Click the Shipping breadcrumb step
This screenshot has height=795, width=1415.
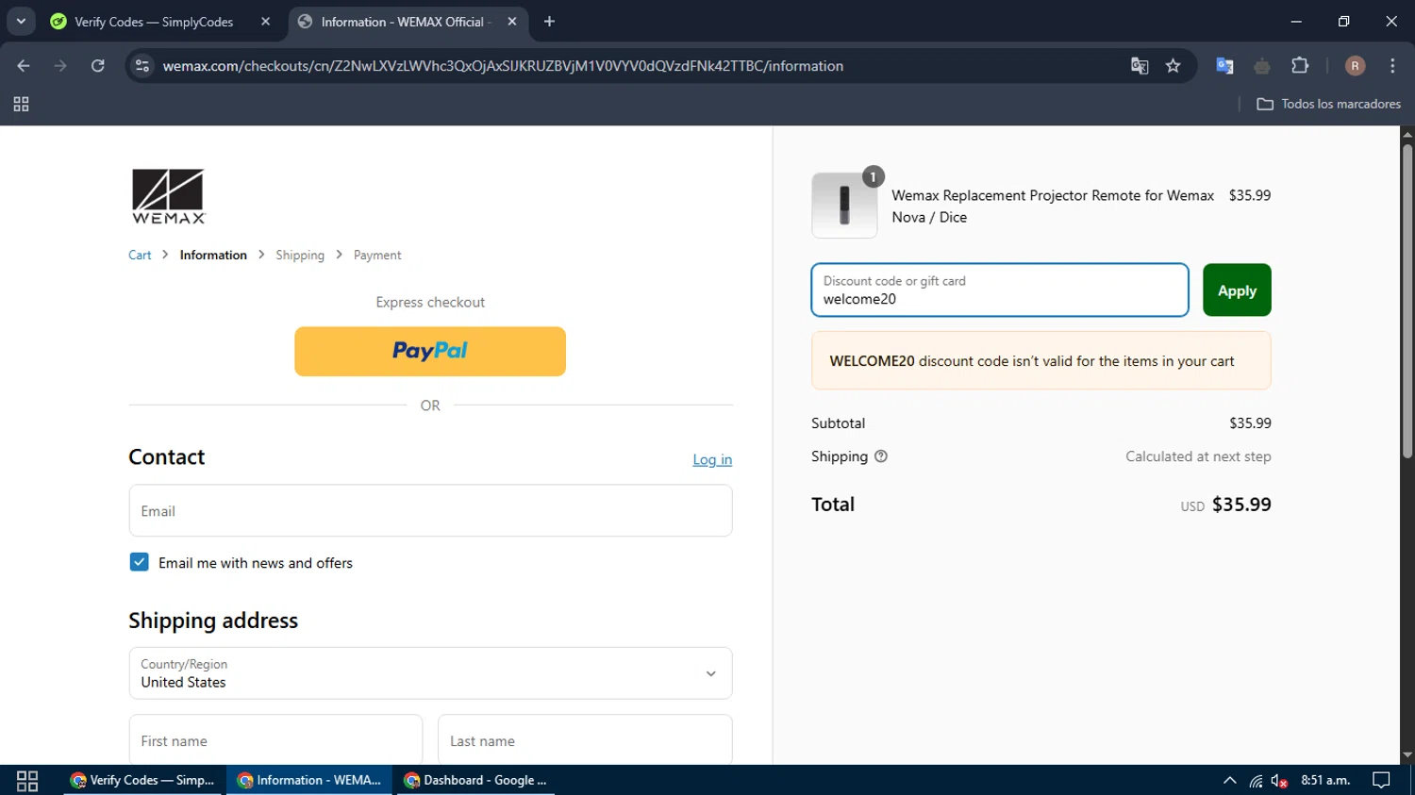(x=300, y=255)
